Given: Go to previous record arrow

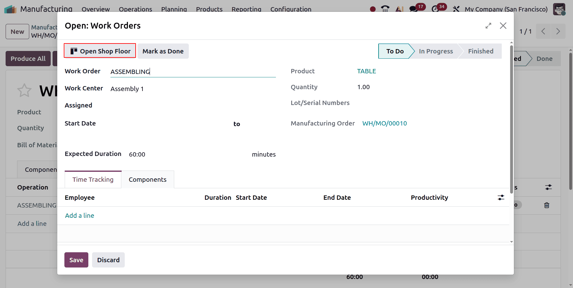Looking at the screenshot, I should click(543, 31).
